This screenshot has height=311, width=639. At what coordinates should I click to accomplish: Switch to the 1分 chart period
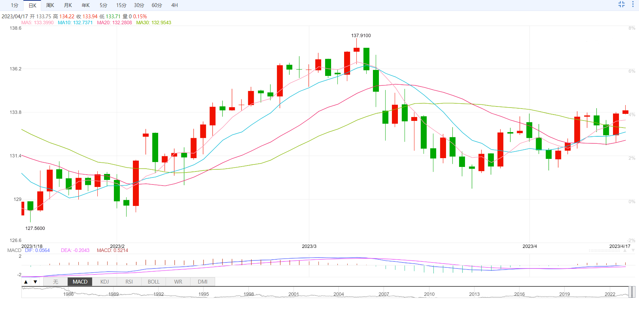(x=14, y=5)
